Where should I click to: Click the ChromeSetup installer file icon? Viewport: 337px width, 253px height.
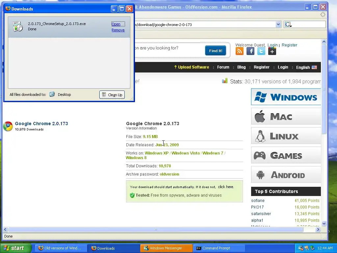pos(18,26)
